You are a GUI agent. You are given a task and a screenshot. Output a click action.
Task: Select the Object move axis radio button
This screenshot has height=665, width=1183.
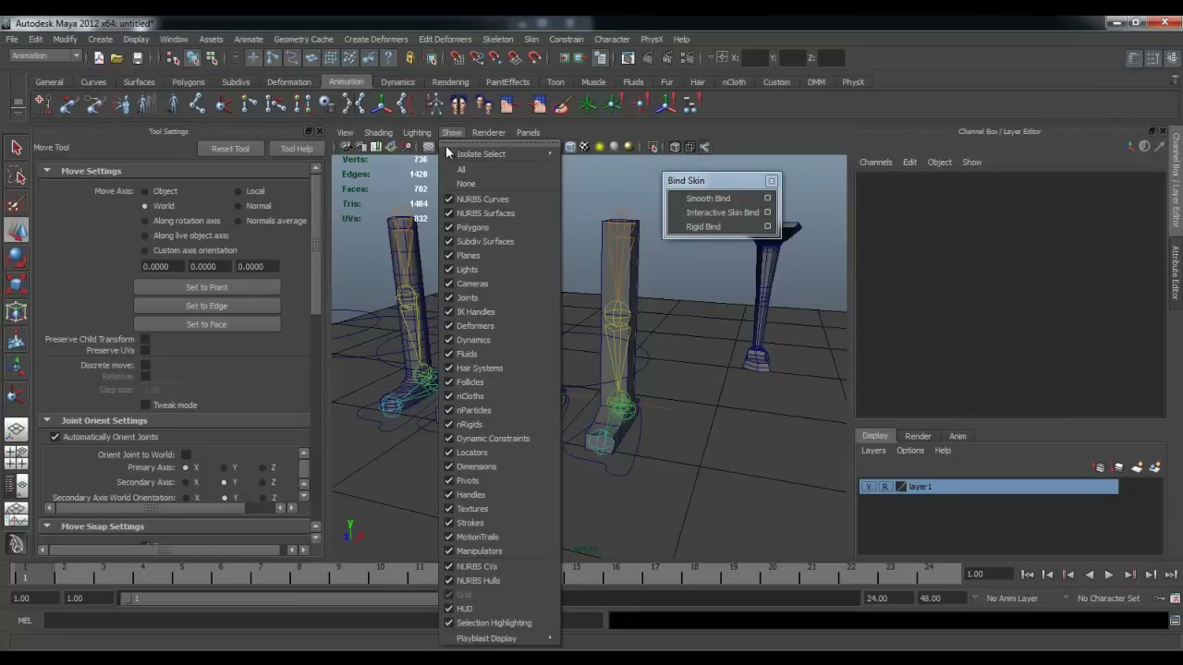[x=145, y=191]
